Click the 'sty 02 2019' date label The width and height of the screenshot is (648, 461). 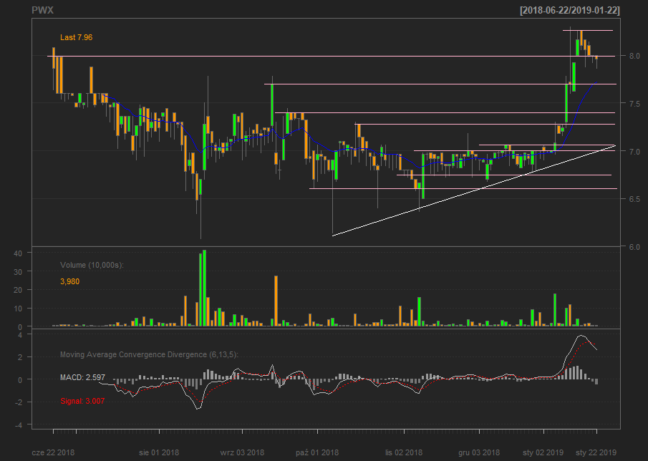click(543, 452)
